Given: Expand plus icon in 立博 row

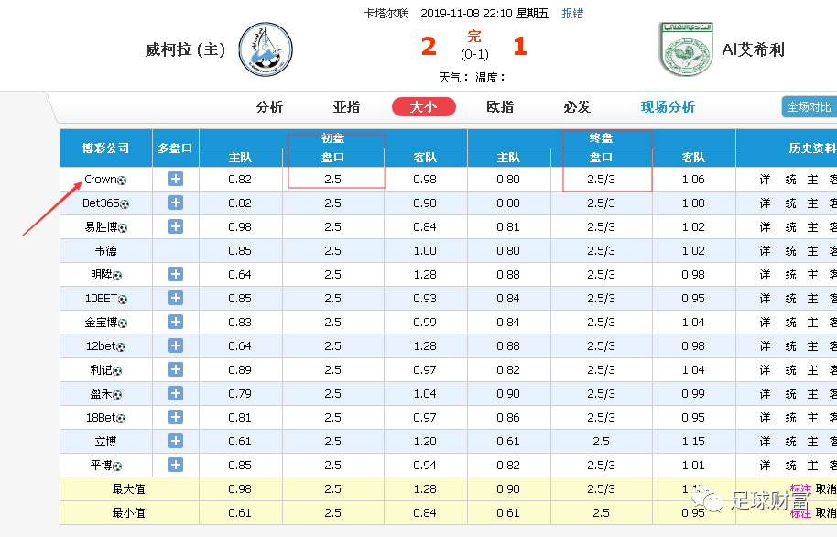Looking at the screenshot, I should click(x=176, y=441).
